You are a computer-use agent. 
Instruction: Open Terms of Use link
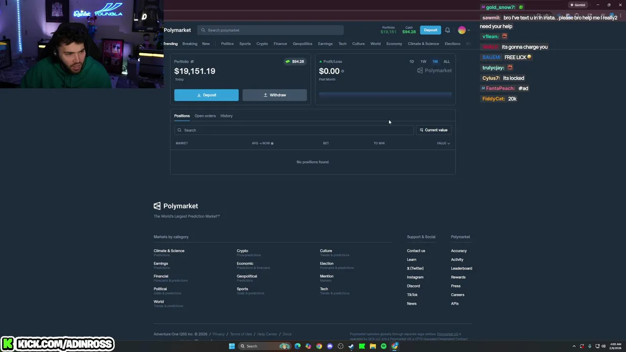(241, 334)
